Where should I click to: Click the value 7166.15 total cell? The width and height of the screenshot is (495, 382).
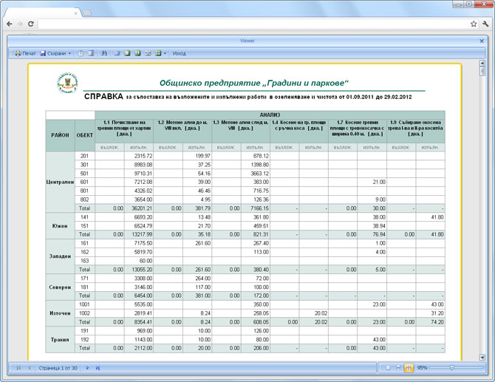coord(256,208)
